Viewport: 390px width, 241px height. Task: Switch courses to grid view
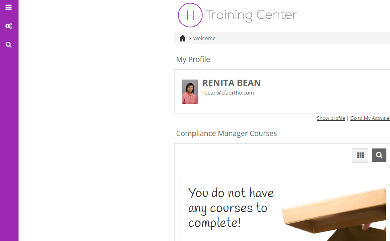[360, 155]
